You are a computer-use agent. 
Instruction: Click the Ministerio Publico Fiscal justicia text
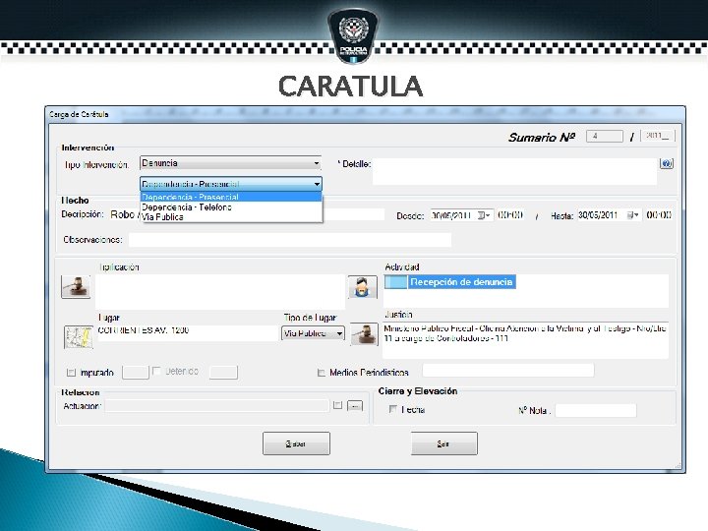point(525,333)
